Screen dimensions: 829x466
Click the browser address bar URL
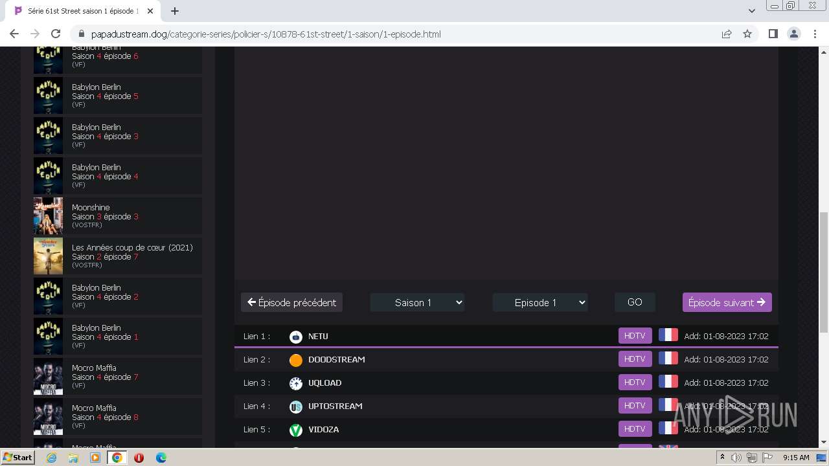pyautogui.click(x=266, y=34)
